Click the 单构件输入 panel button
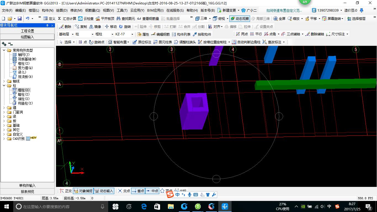Screen dimensions: 377x212 point(27,185)
